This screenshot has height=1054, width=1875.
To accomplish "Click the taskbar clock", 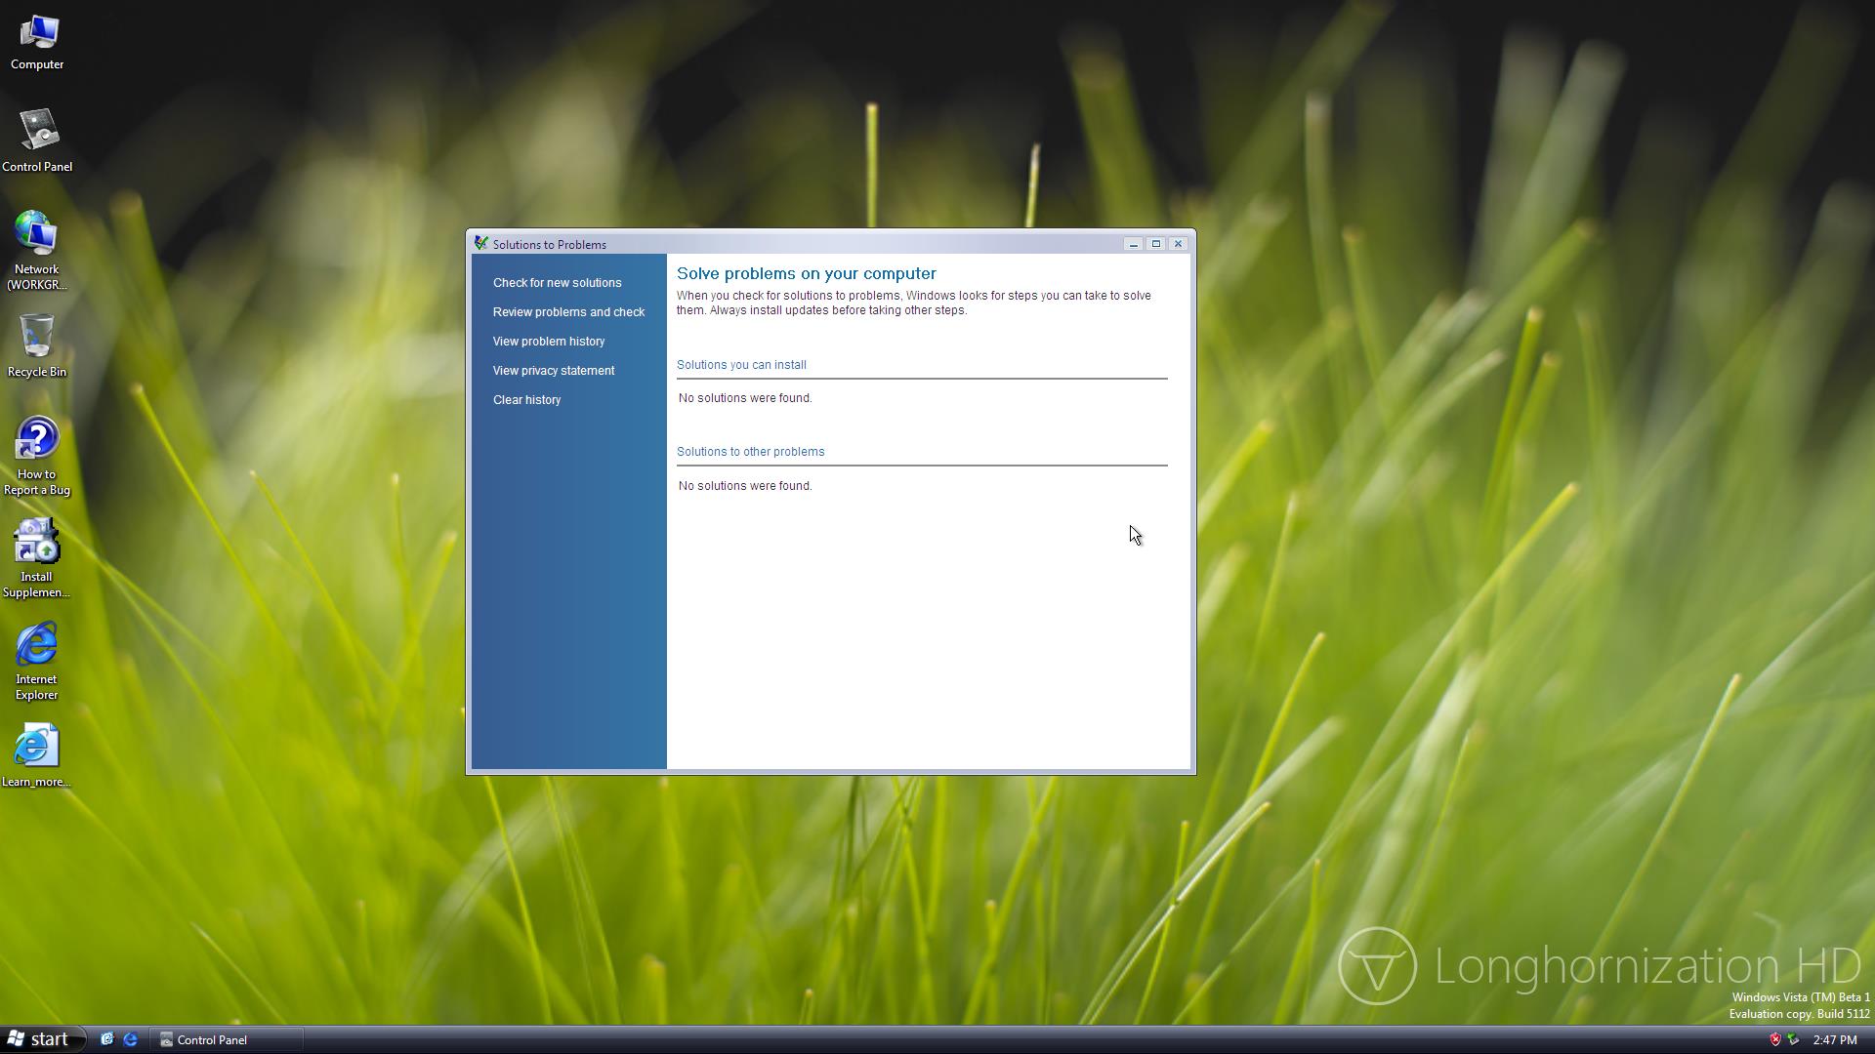I will (1834, 1039).
